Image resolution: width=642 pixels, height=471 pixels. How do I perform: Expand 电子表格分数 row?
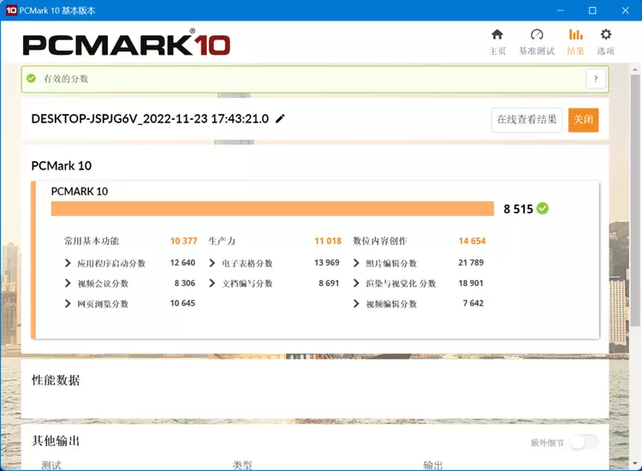(x=212, y=263)
